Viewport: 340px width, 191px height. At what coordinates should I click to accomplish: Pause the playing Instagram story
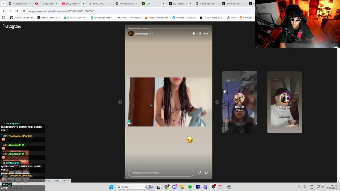pyautogui.click(x=199, y=33)
